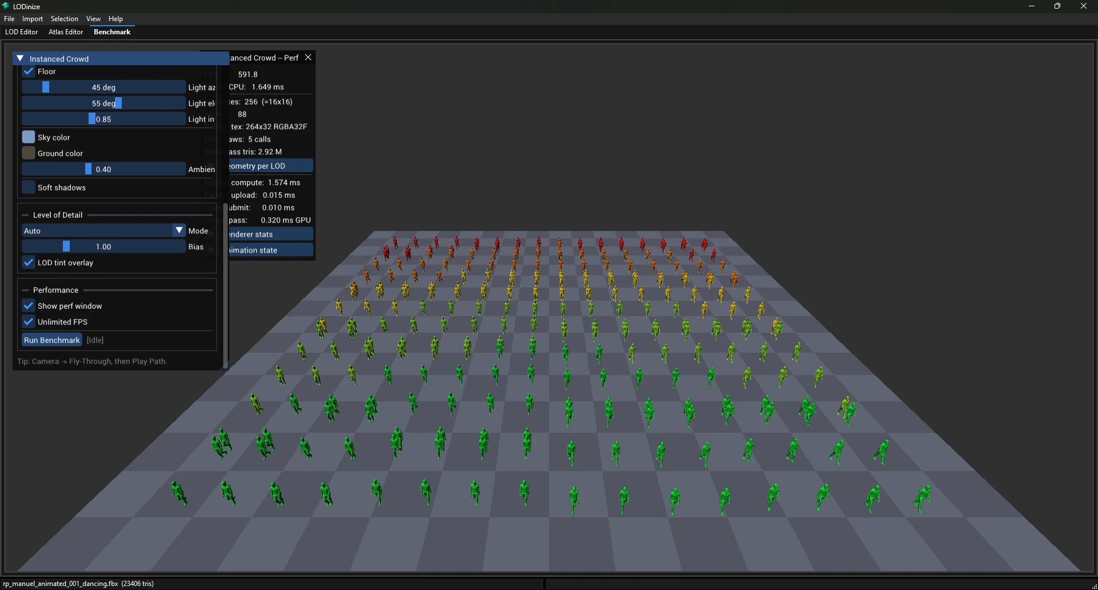The width and height of the screenshot is (1098, 590).
Task: Open the LOD Mode Auto dropdown
Action: [x=104, y=230]
